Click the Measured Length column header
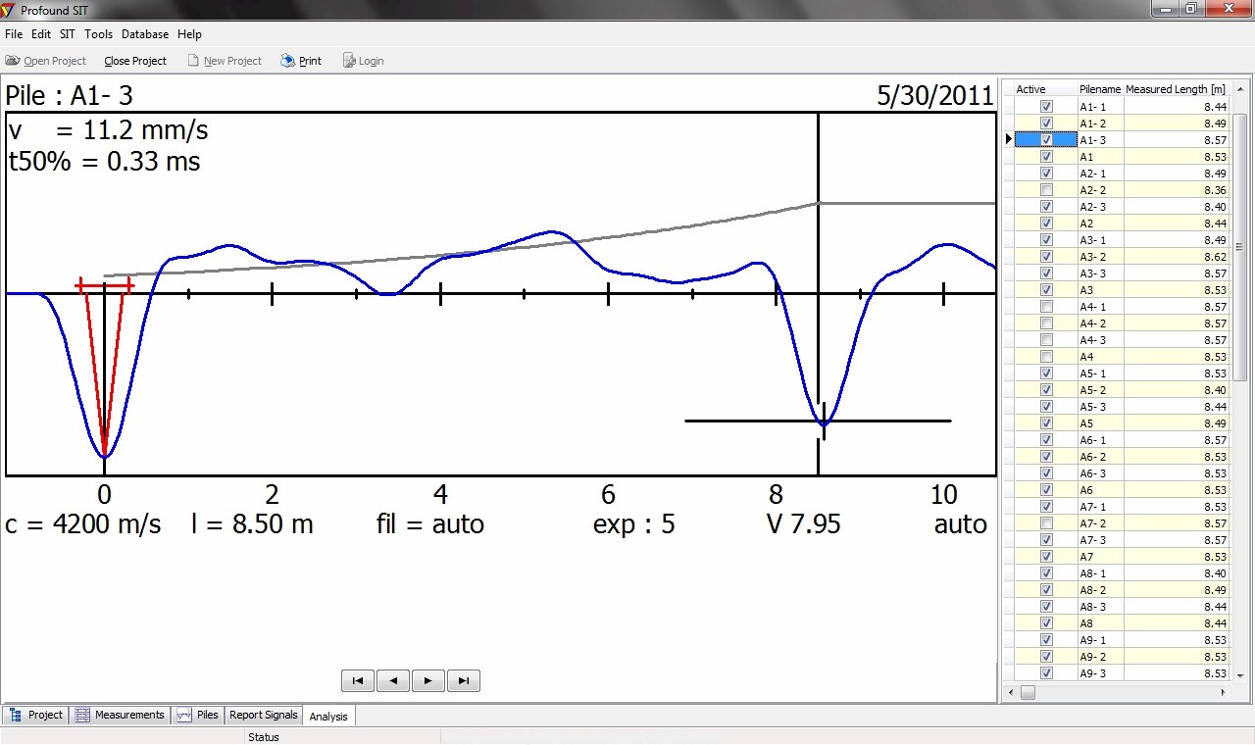 [x=1175, y=89]
